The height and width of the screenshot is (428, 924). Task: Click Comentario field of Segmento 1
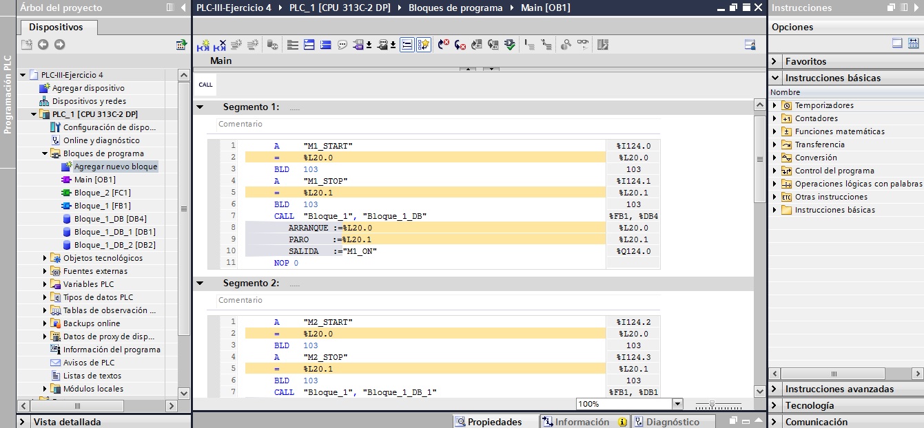tap(438, 125)
